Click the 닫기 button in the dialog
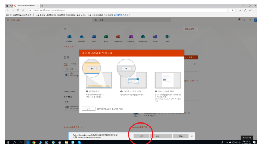The width and height of the screenshot is (267, 150). pyautogui.click(x=89, y=109)
